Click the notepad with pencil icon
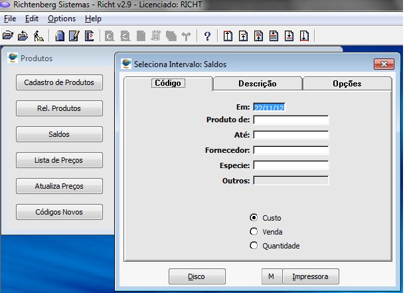The image size is (405, 293). point(74,36)
